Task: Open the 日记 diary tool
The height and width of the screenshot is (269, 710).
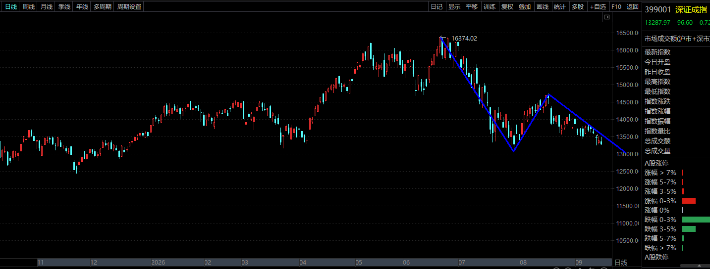Action: point(437,7)
